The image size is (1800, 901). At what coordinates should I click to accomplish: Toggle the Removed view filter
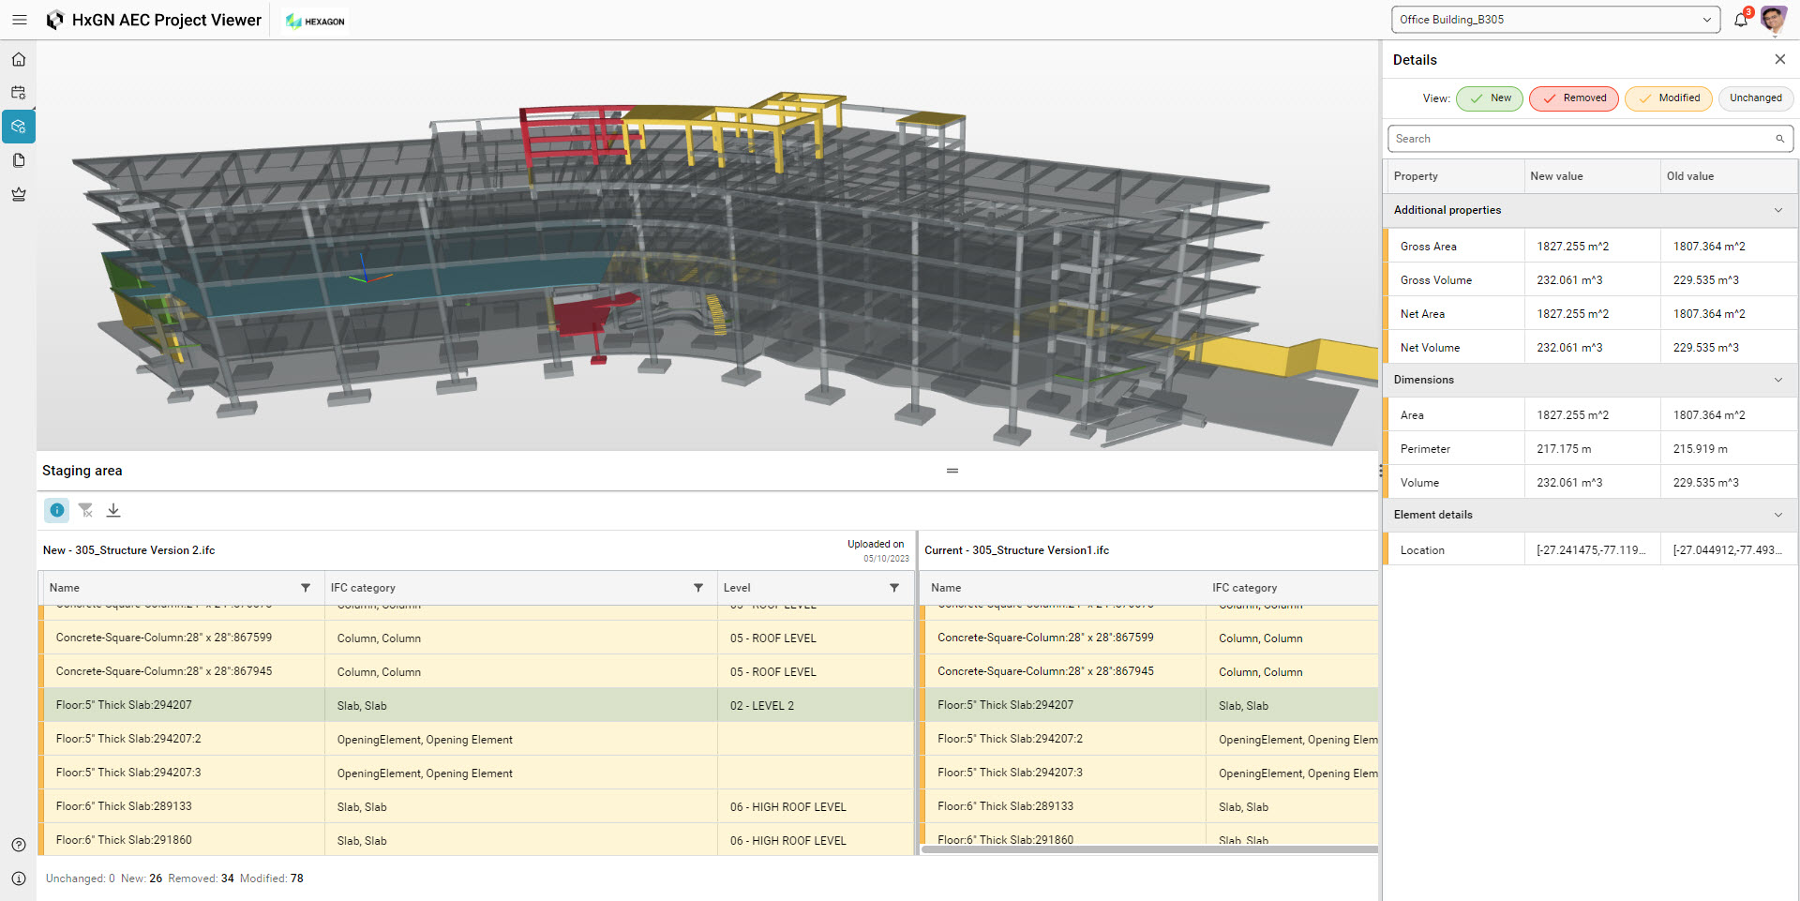click(1573, 98)
